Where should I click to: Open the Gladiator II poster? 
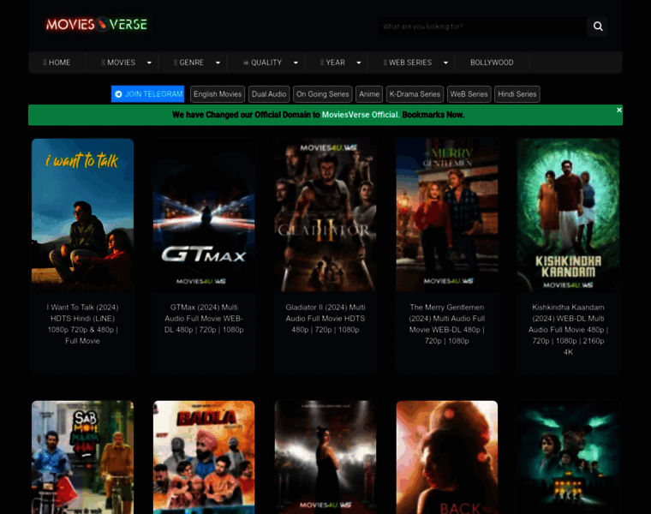pos(325,215)
